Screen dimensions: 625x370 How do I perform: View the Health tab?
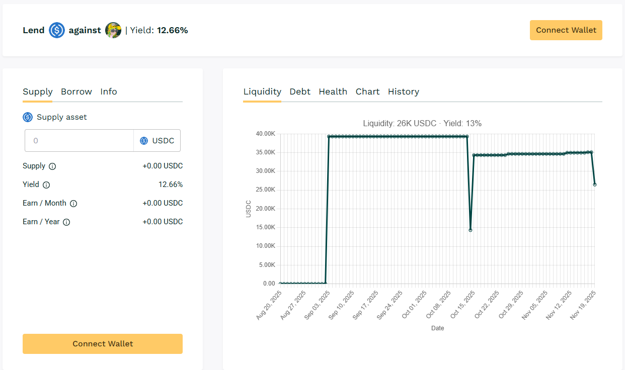click(333, 91)
